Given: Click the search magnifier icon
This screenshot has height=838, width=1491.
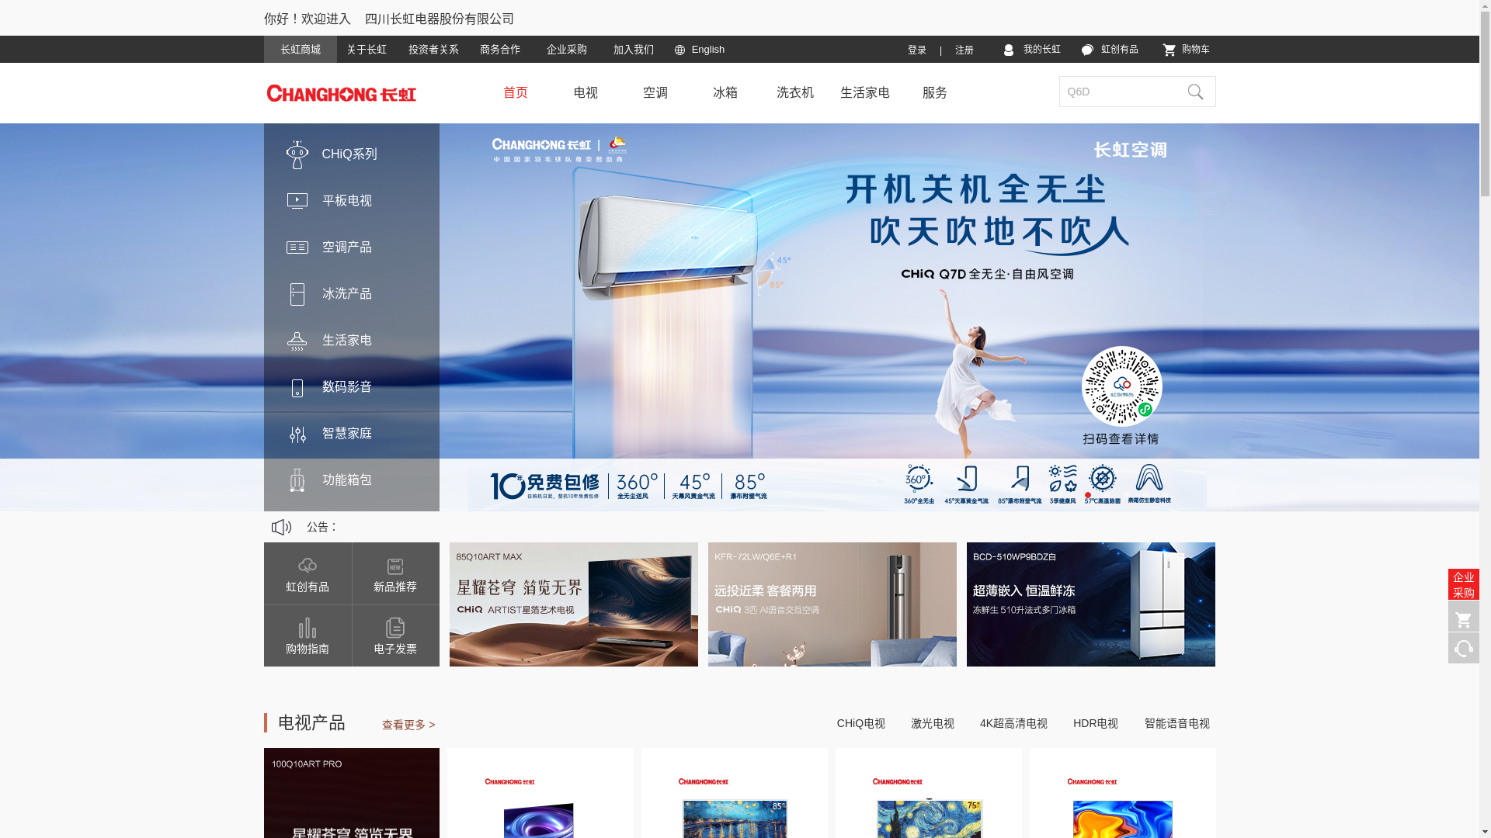Looking at the screenshot, I should coord(1195,92).
